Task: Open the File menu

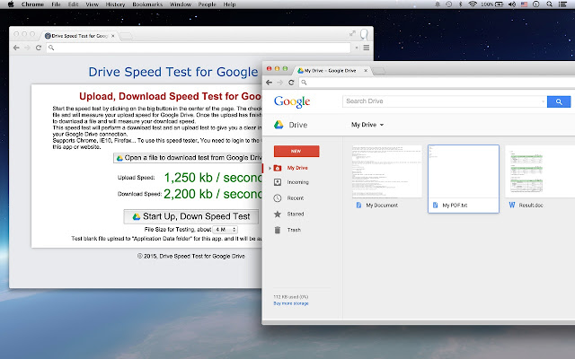Action: 56,4
